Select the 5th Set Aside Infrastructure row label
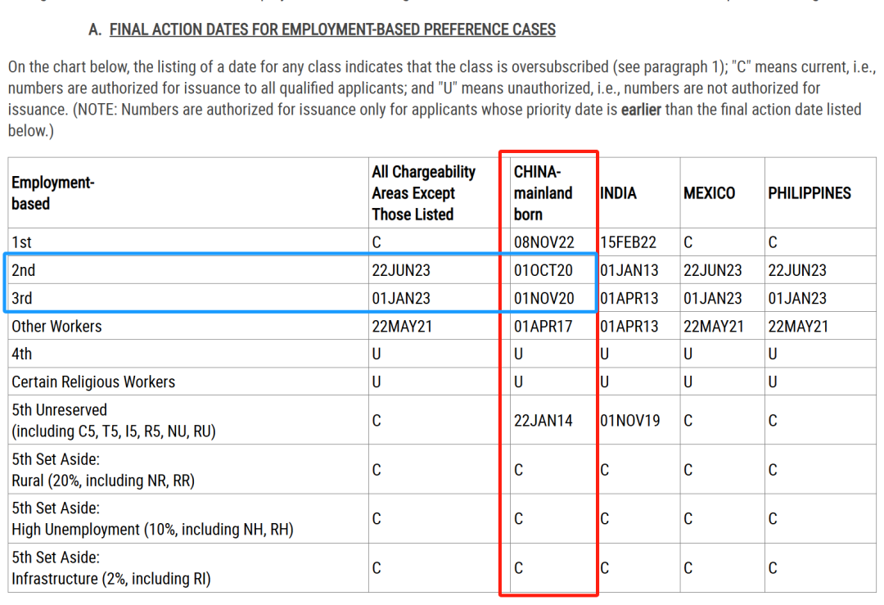This screenshot has width=884, height=605. (110, 568)
